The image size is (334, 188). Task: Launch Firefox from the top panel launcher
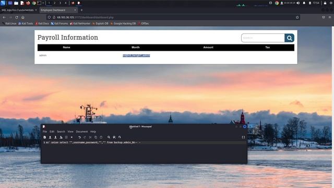[x=28, y=3]
